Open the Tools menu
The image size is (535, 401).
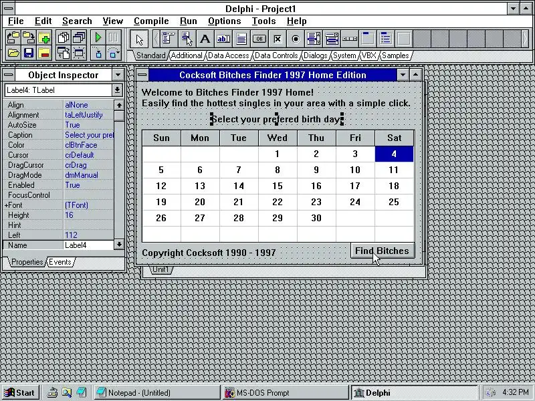point(263,21)
